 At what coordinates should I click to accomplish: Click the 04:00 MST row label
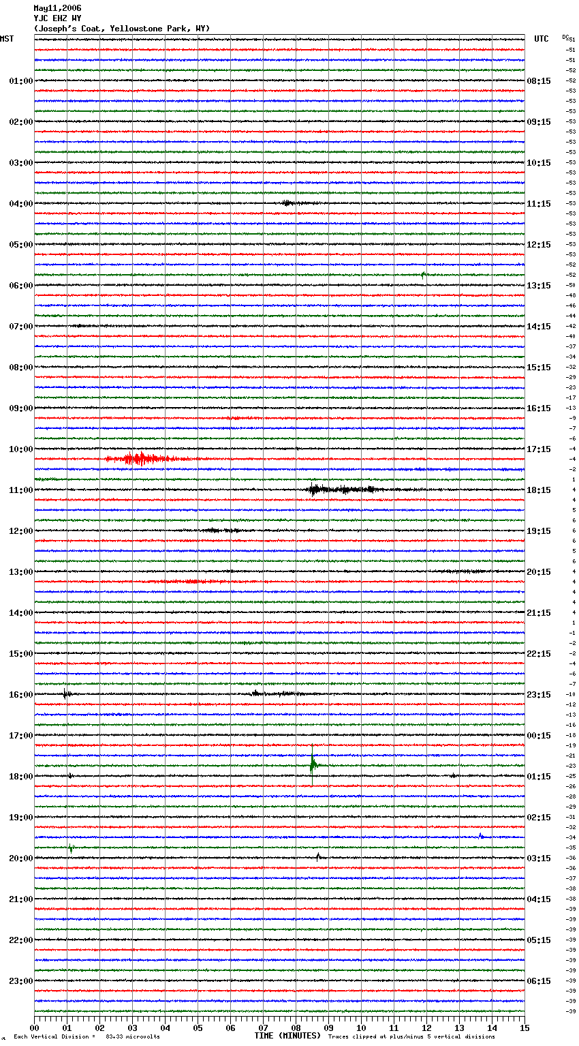click(20, 204)
